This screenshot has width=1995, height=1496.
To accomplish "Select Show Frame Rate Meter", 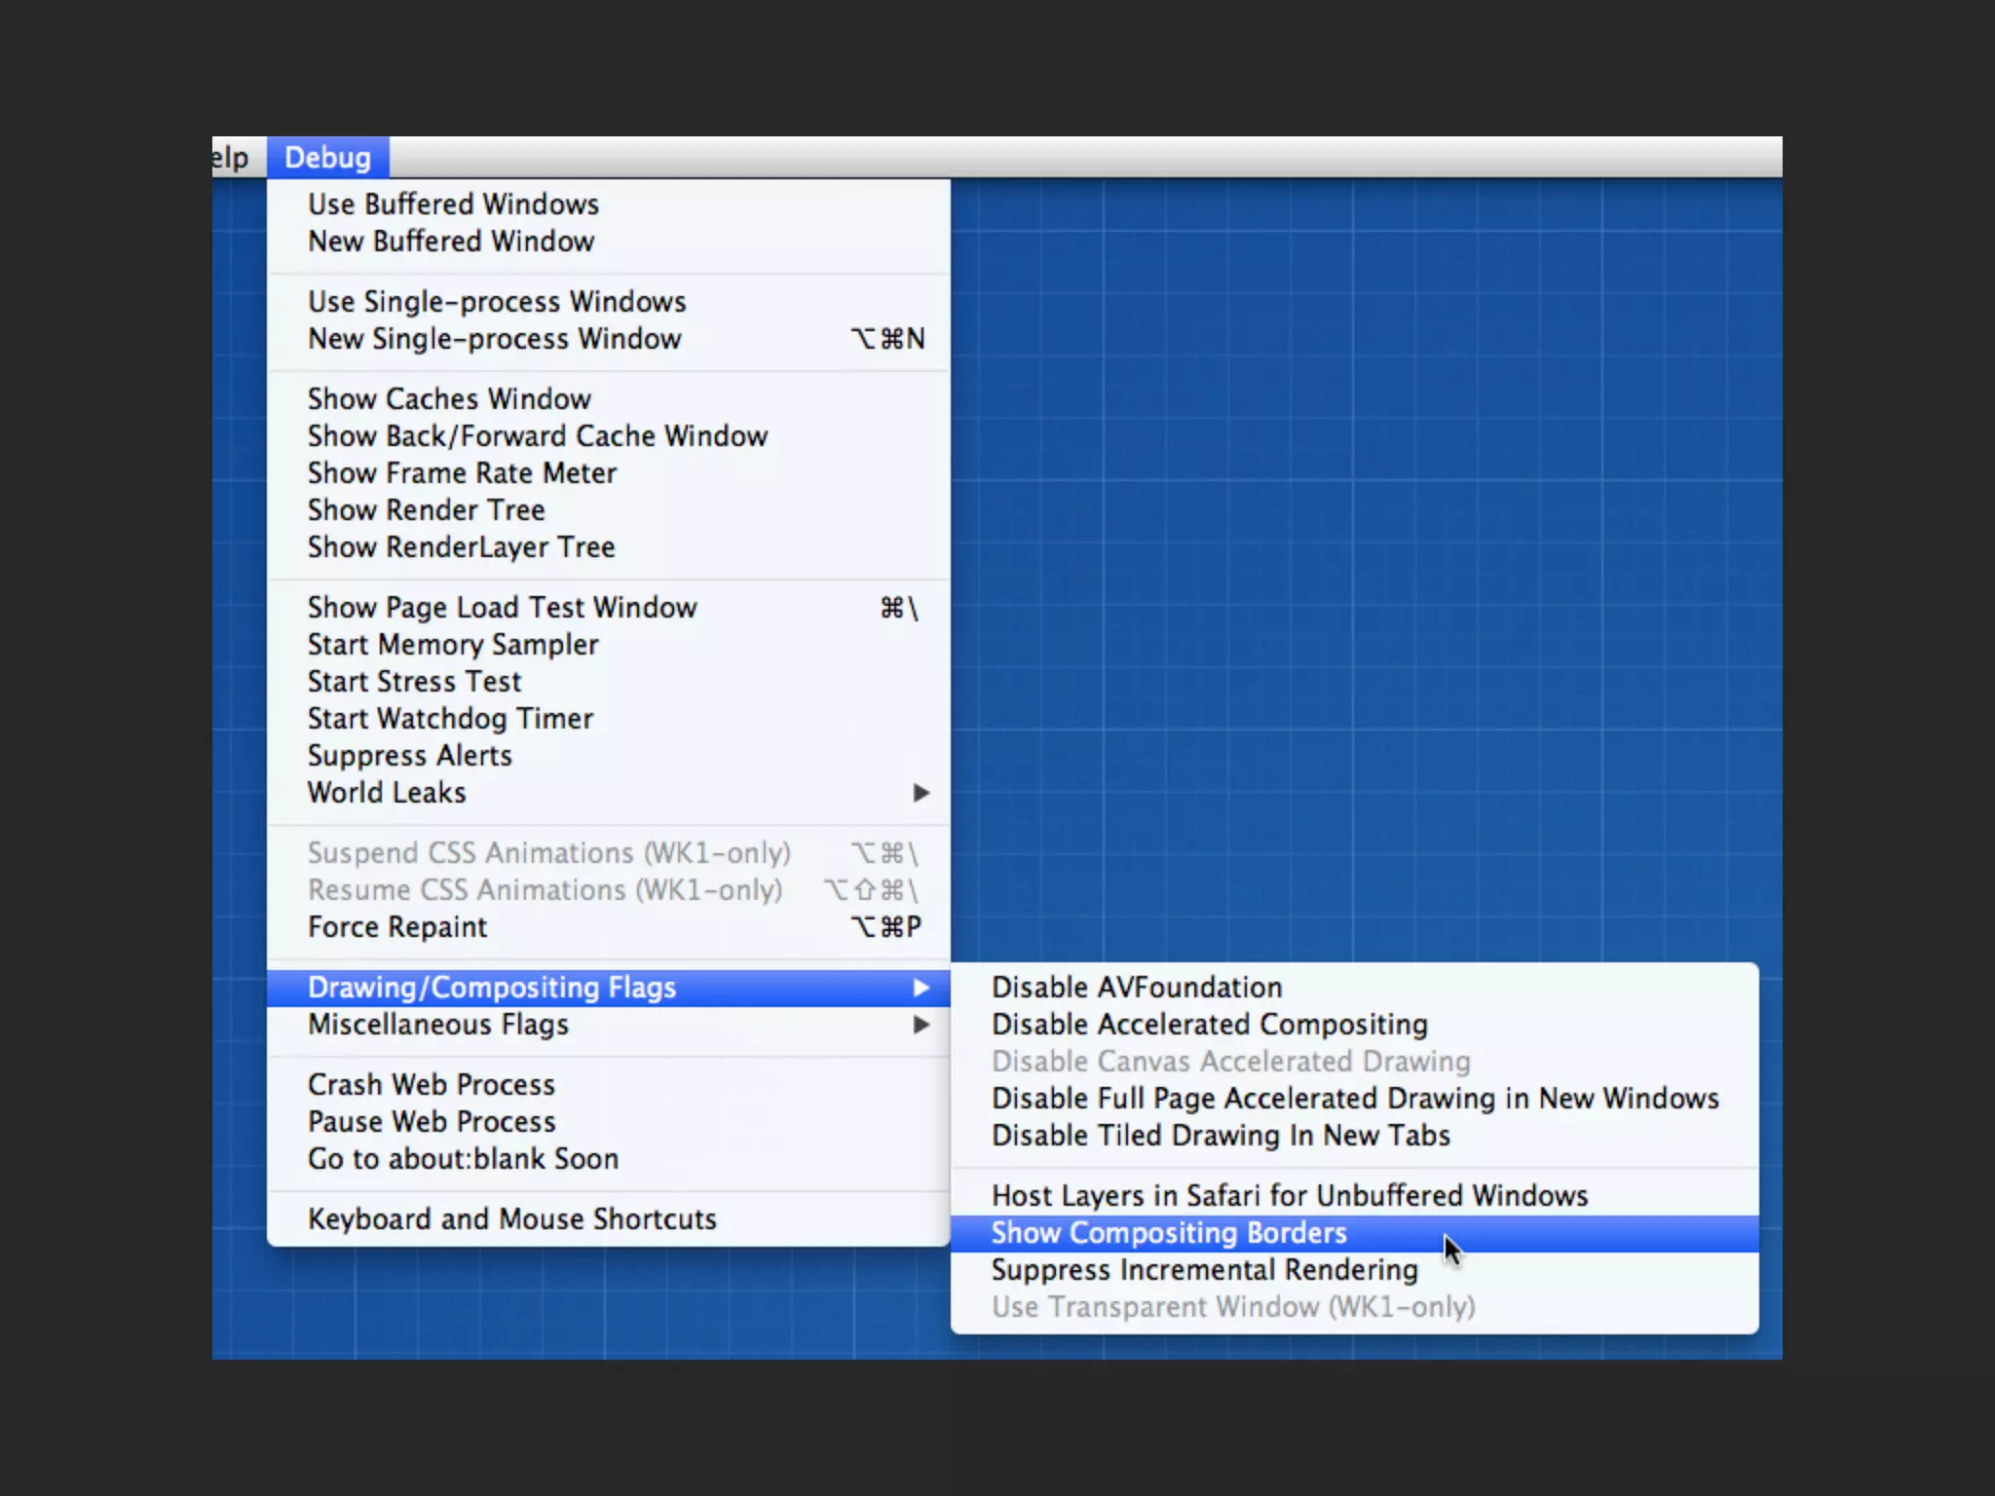I will click(x=462, y=473).
